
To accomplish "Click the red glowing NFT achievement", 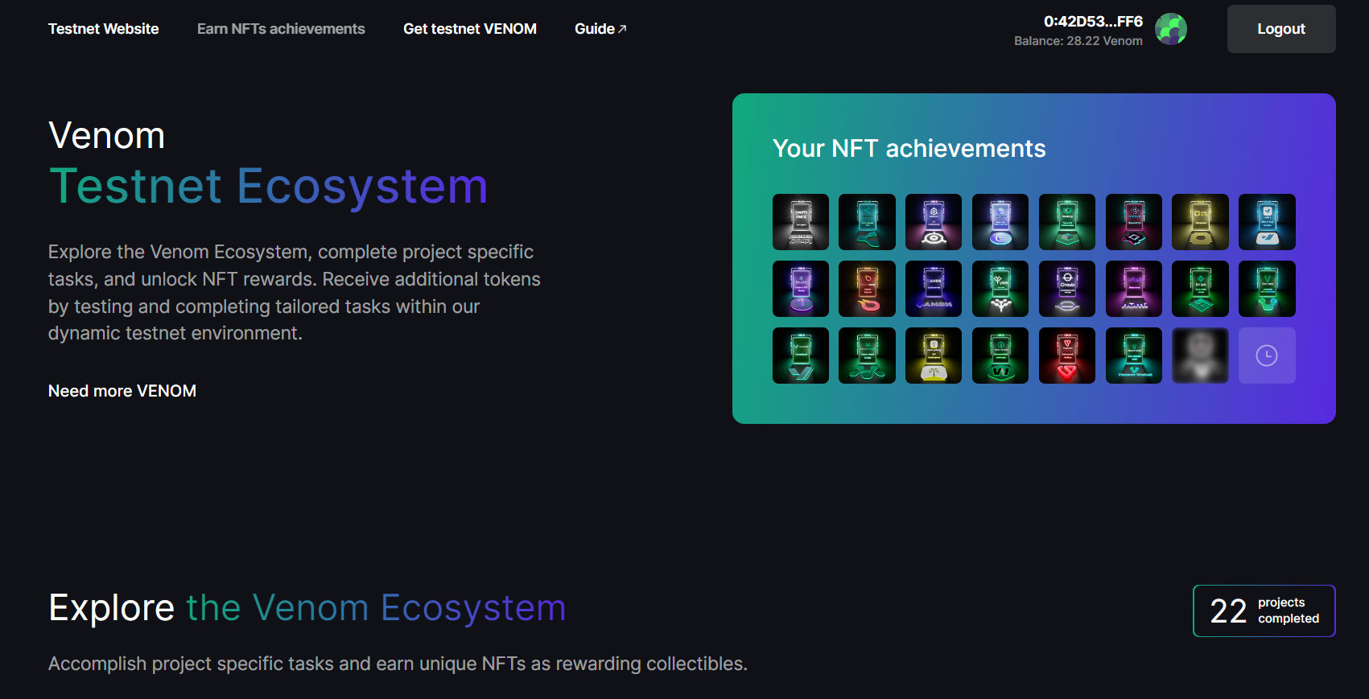I will (1067, 356).
